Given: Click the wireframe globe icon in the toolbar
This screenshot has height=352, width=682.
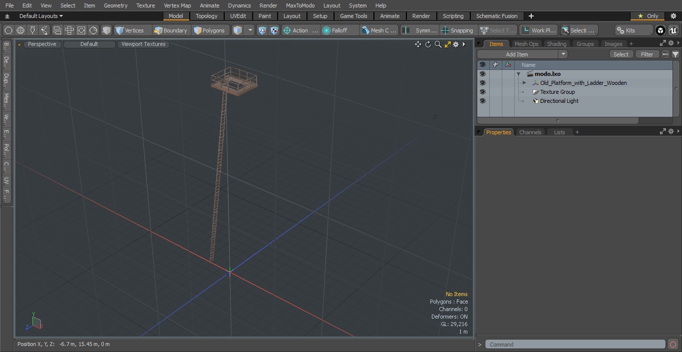Looking at the screenshot, I should click(x=20, y=30).
